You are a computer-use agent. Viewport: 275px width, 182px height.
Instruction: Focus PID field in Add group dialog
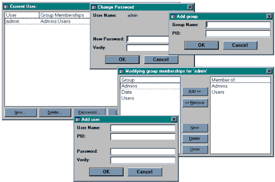click(x=238, y=33)
